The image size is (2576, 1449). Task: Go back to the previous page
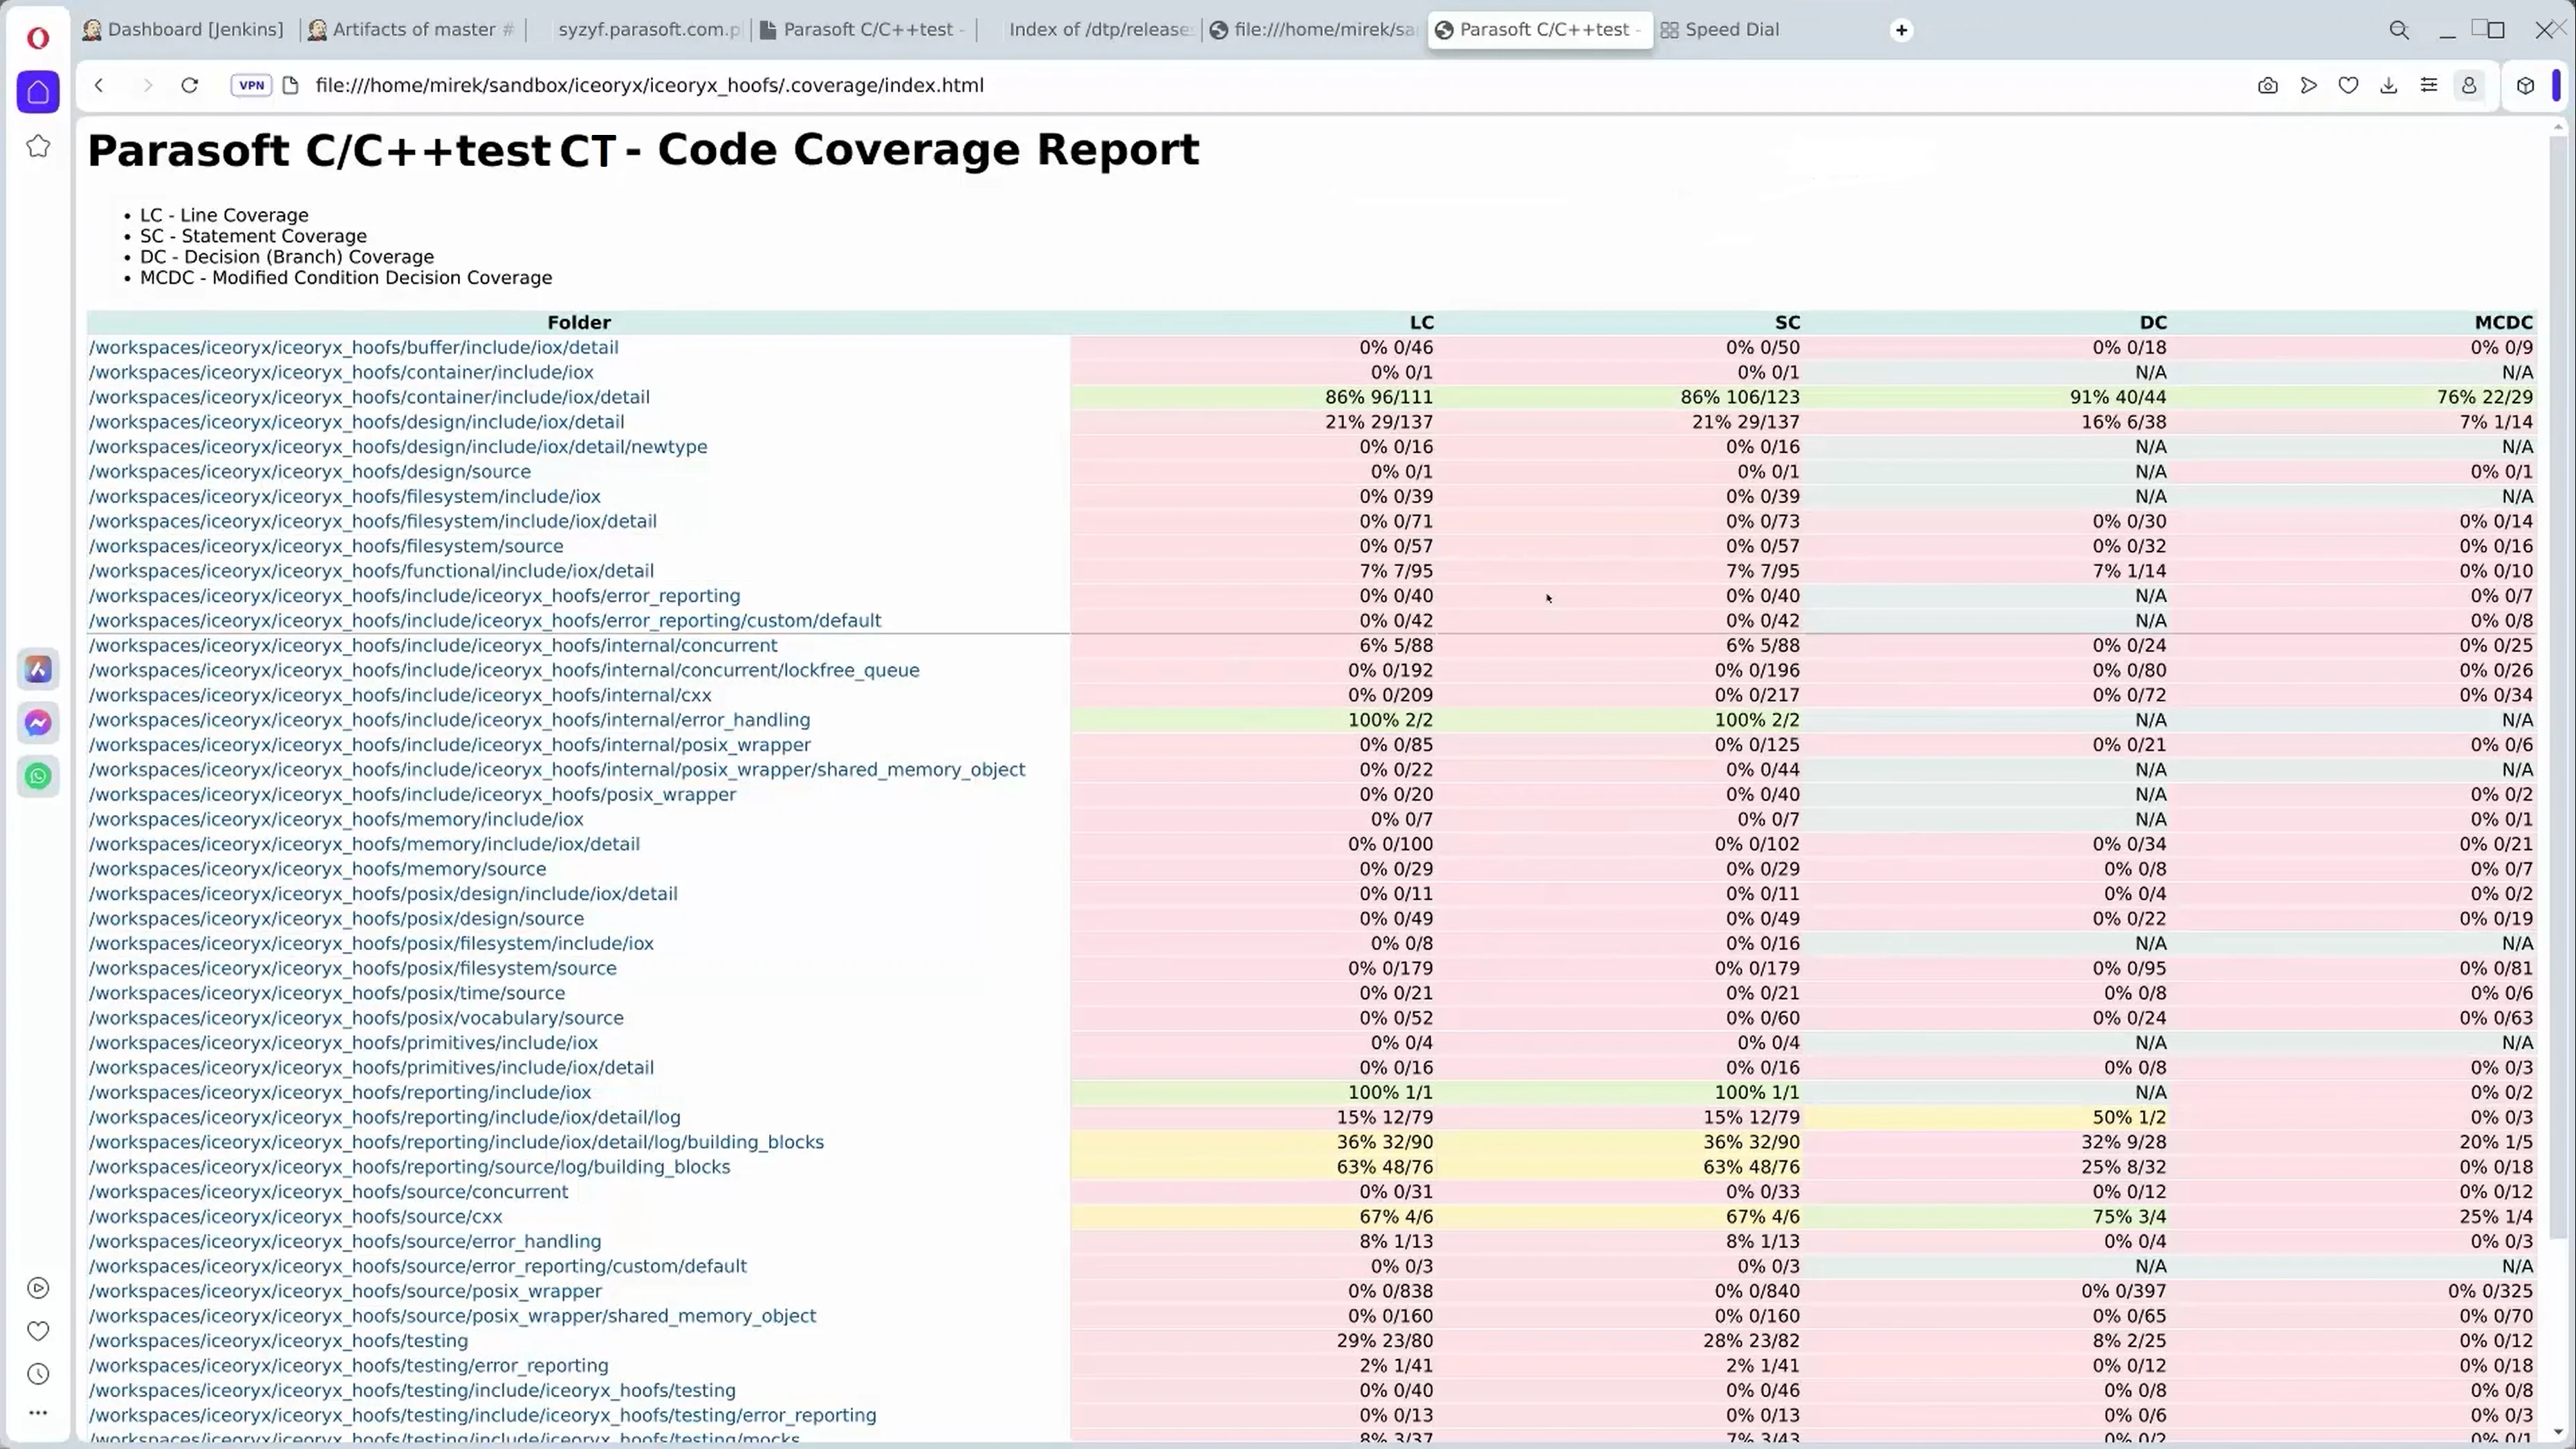point(99,85)
